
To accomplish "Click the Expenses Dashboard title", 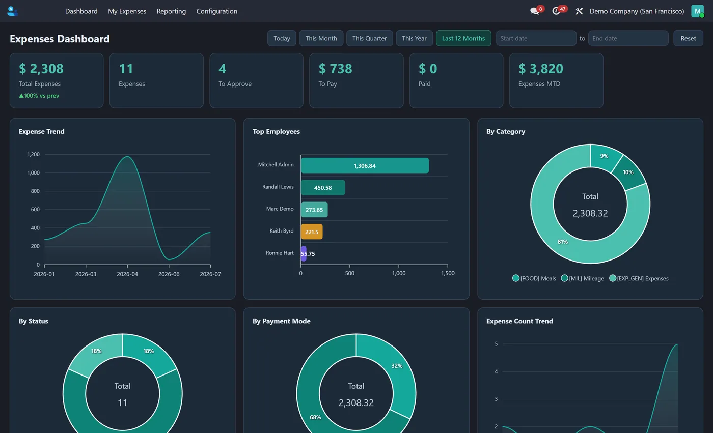I will click(60, 39).
